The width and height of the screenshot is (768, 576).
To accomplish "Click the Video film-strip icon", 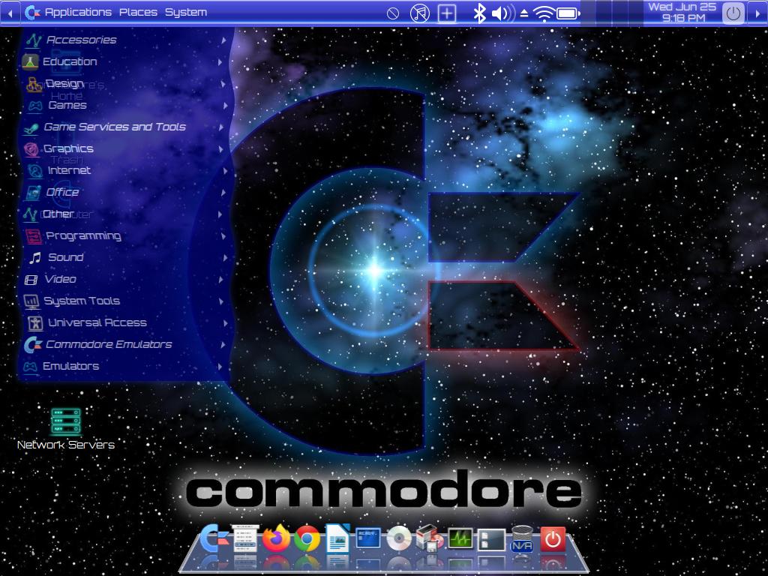I will pos(31,280).
